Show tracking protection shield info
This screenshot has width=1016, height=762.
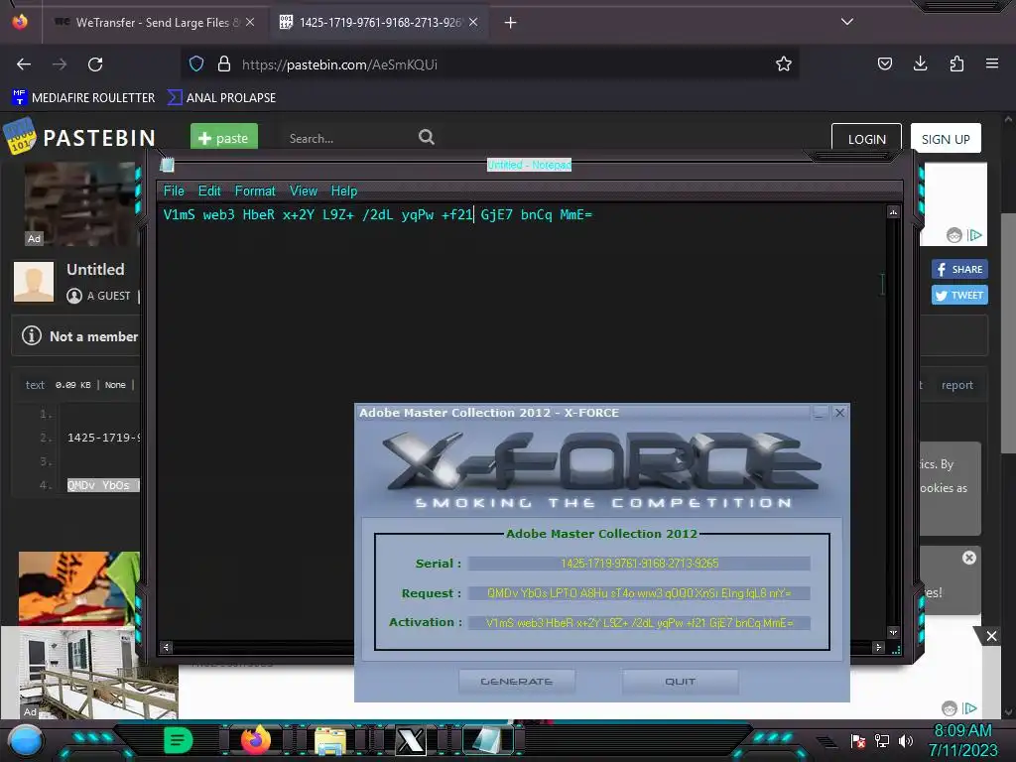point(196,63)
